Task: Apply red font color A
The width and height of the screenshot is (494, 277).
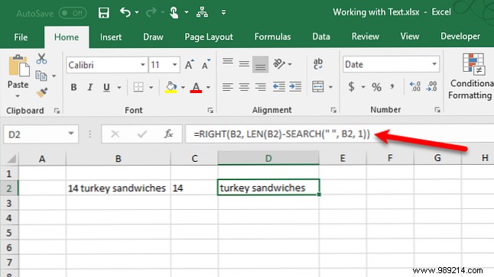Action: [196, 87]
